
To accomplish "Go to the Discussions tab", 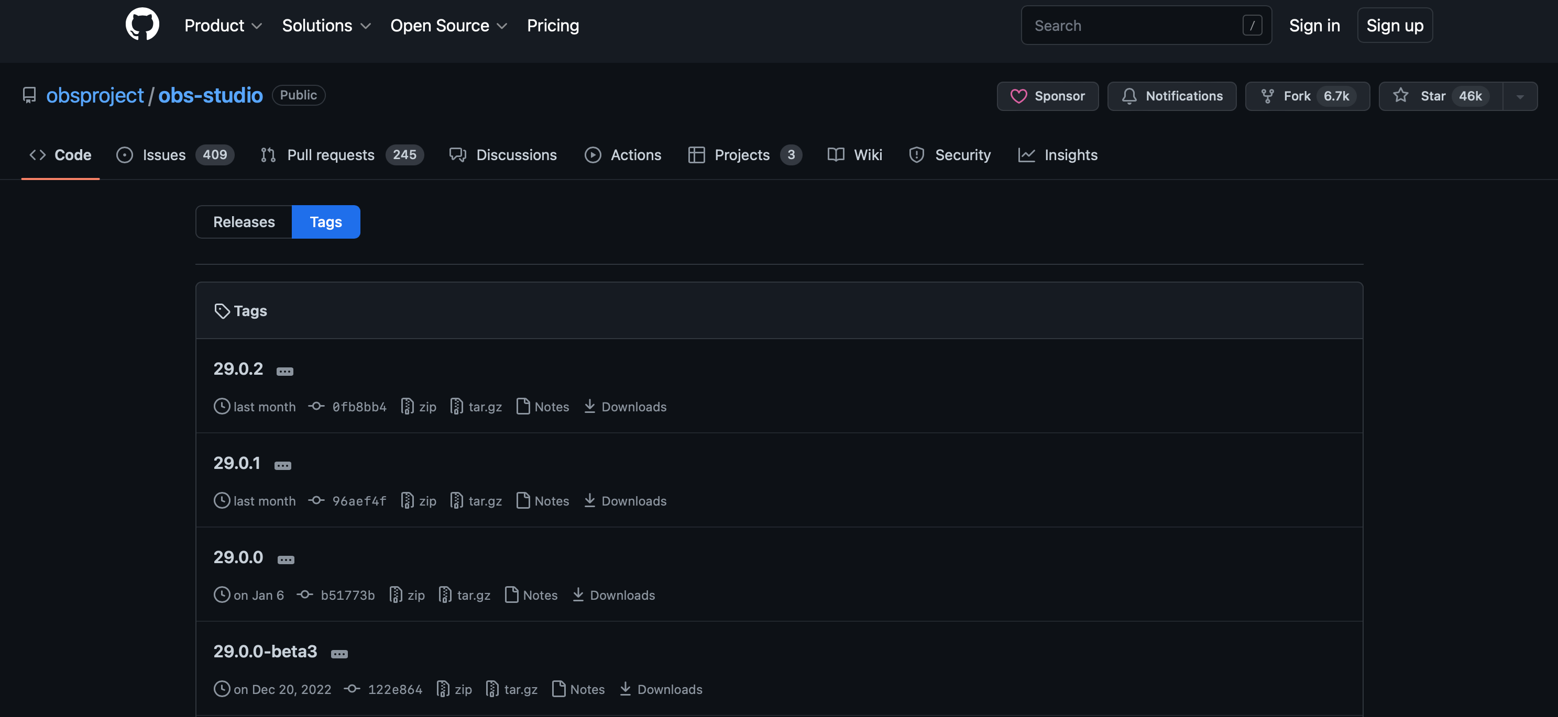I will point(502,154).
